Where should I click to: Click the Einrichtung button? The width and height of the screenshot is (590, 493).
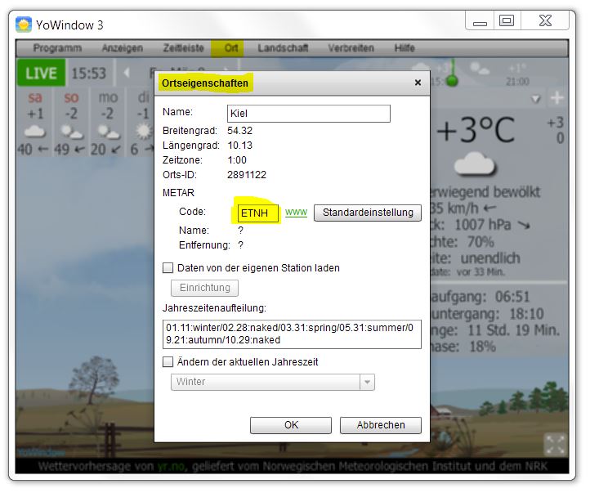pyautogui.click(x=204, y=288)
